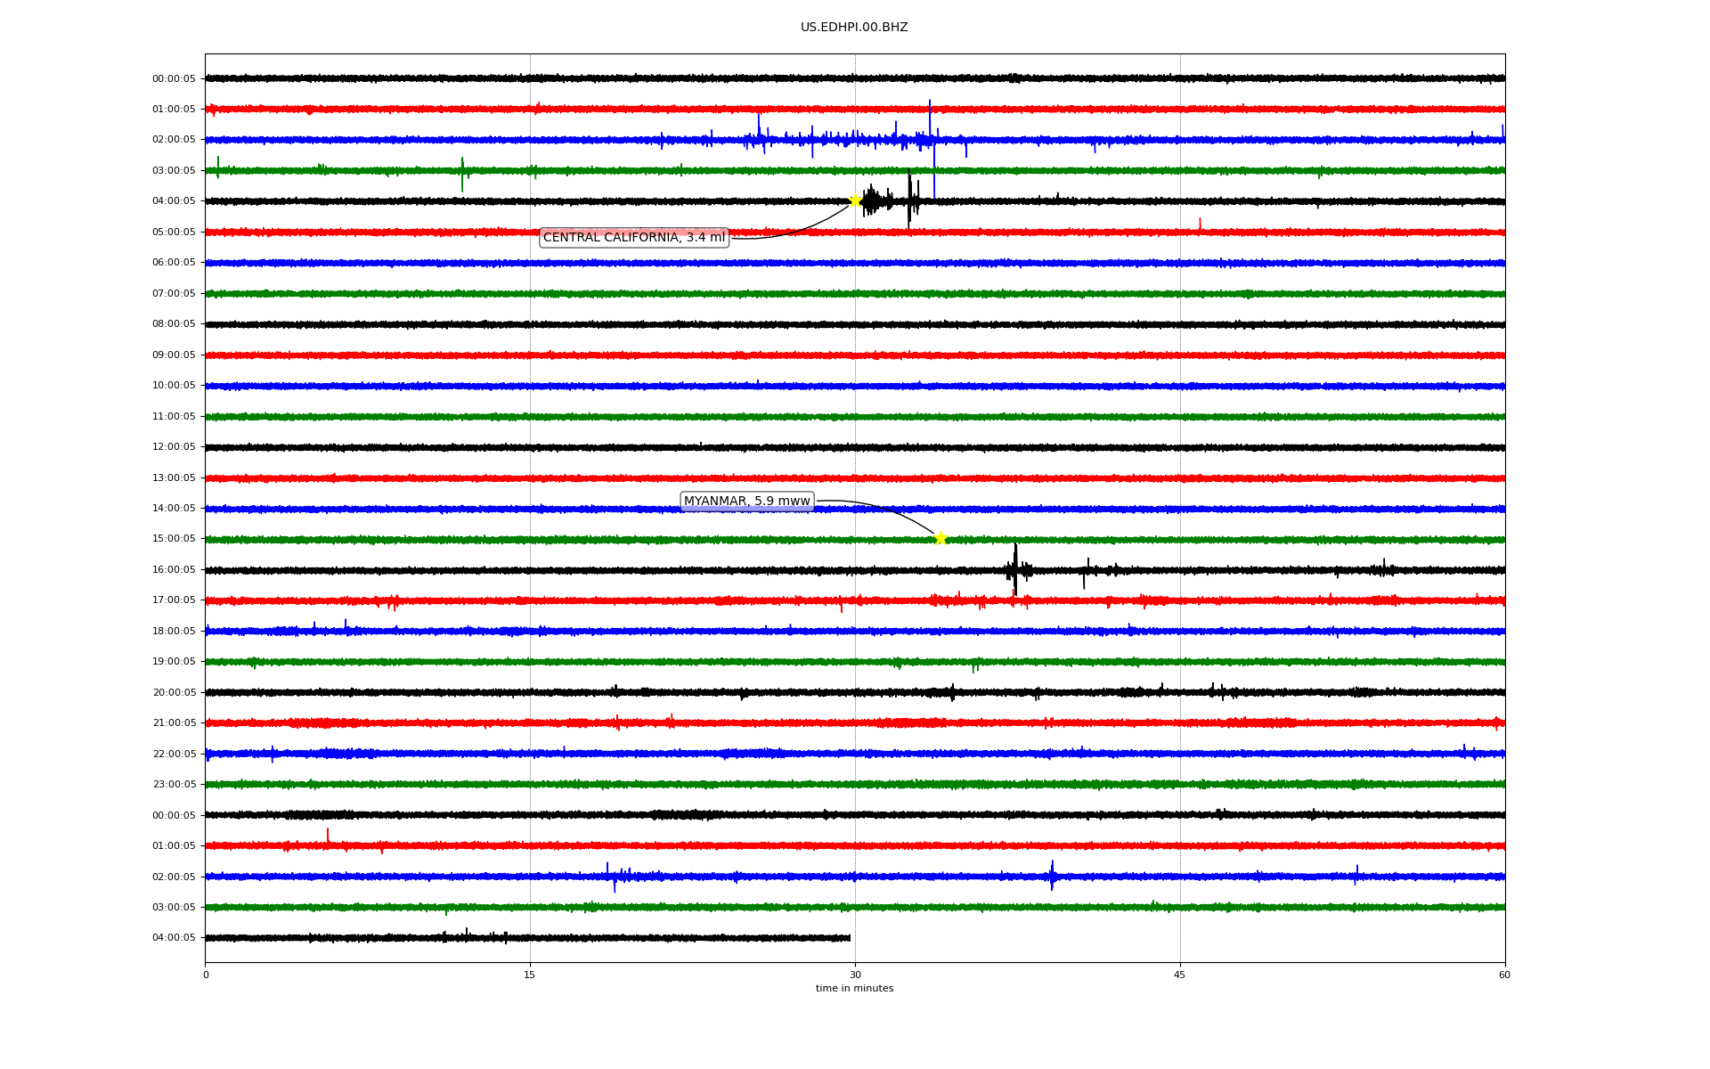Click the MYANMAR 5.9 mww annotation
Viewport: 1710px width, 1069px height.
[x=746, y=502]
